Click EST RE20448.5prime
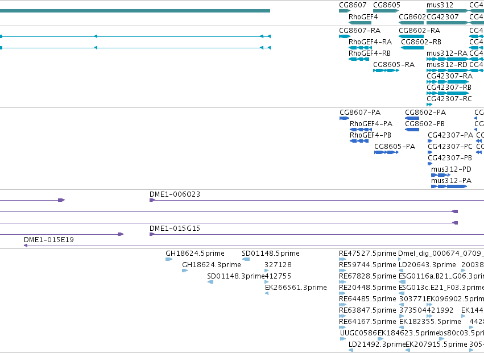The height and width of the screenshot is (353, 484). 367,288
